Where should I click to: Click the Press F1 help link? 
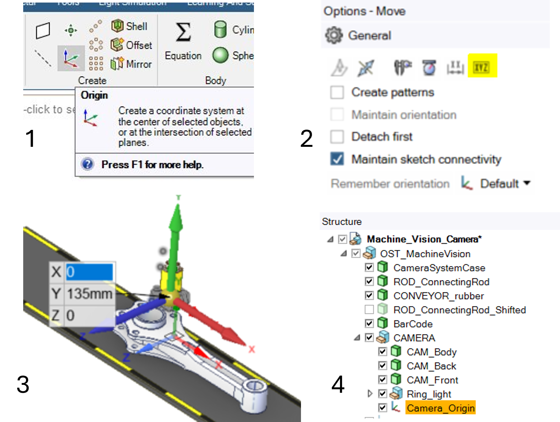152,165
